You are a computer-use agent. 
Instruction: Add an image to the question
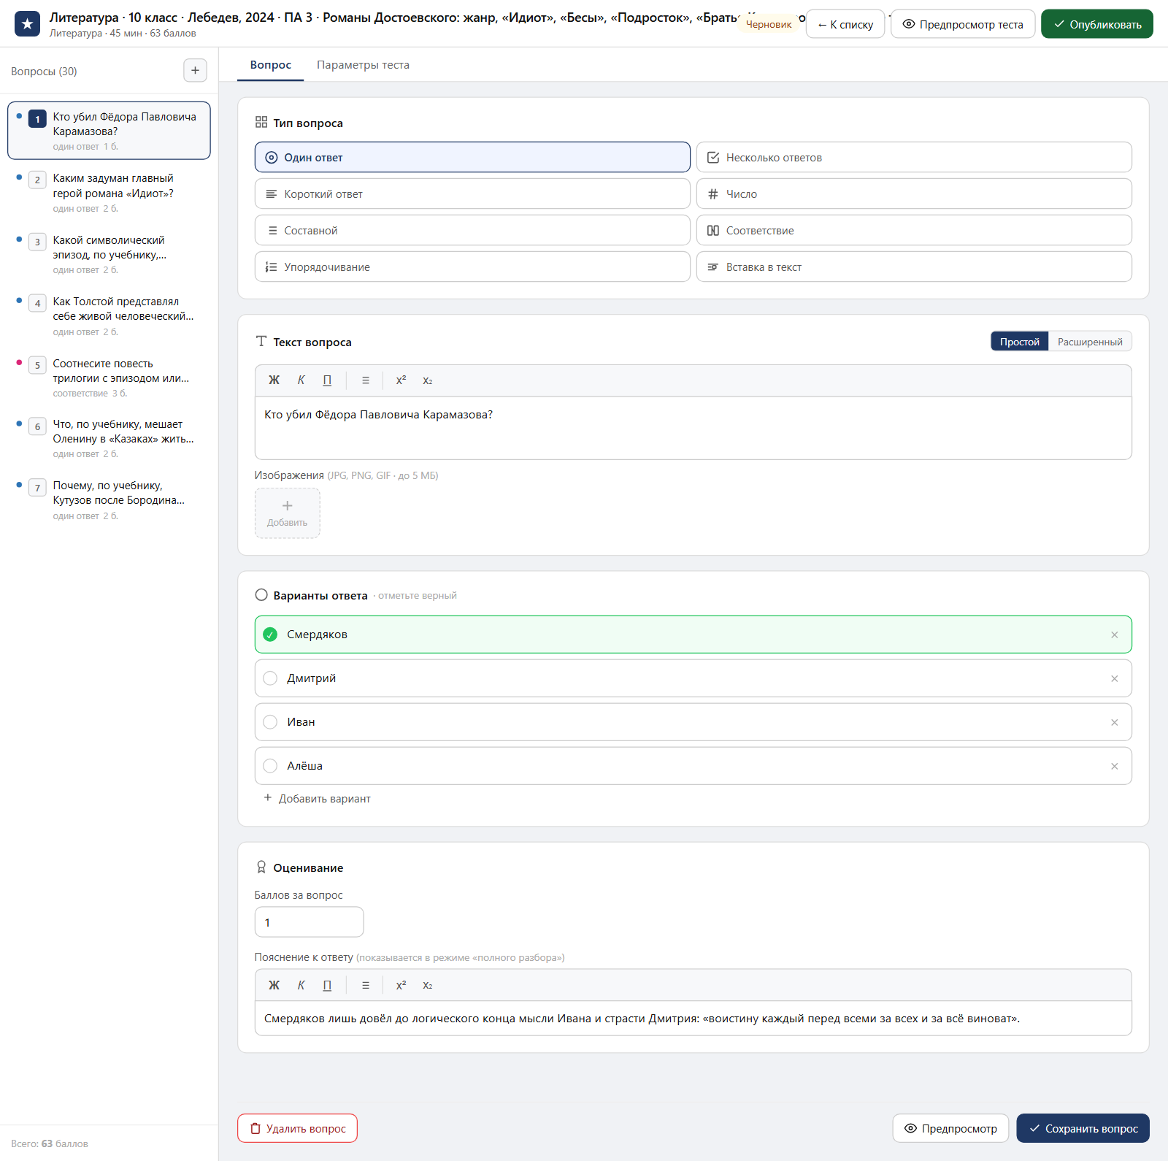tap(287, 513)
